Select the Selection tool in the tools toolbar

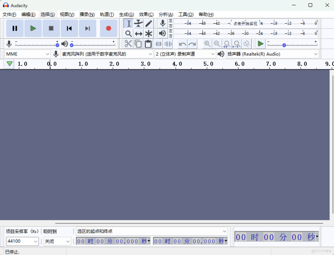pos(128,23)
